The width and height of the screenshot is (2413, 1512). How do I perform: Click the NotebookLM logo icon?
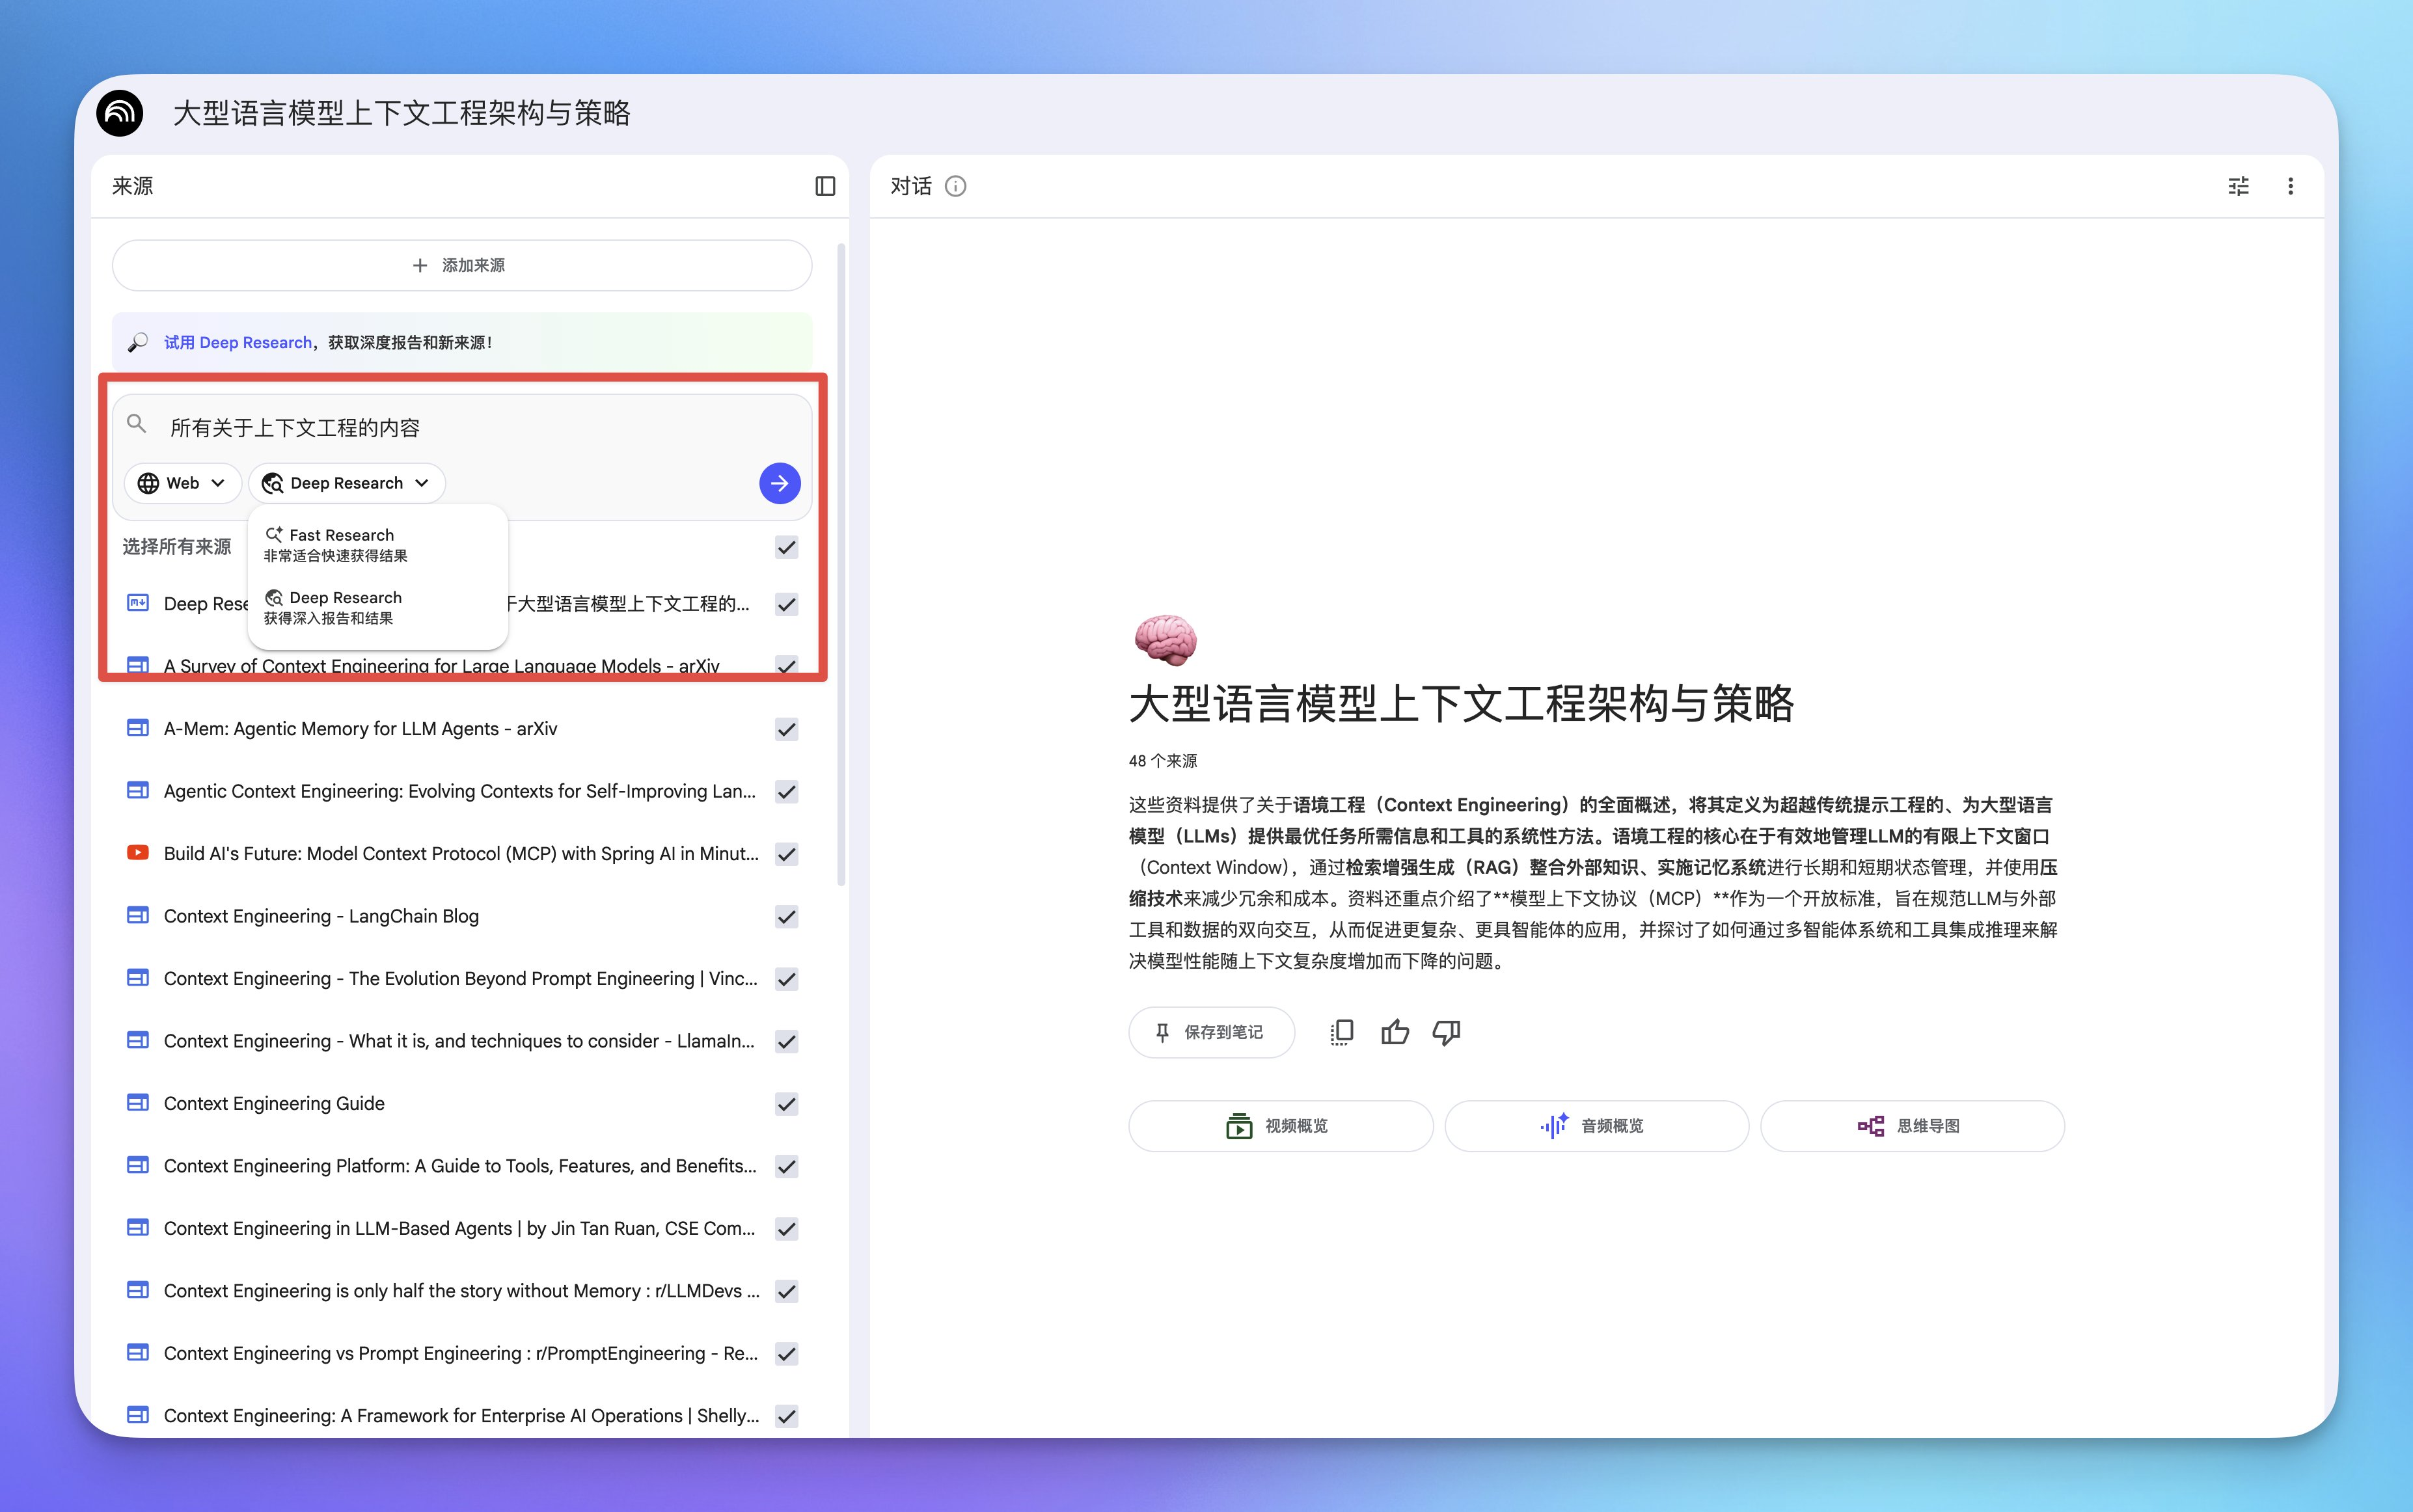pos(120,113)
